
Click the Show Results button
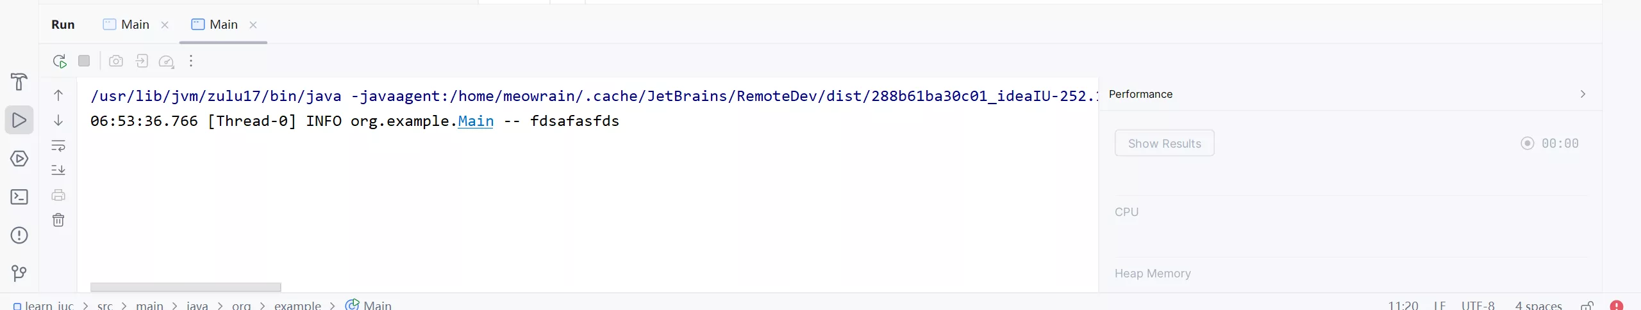tap(1164, 144)
